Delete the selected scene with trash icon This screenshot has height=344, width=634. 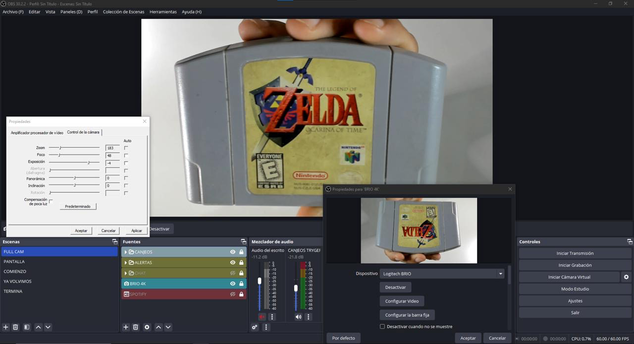click(x=15, y=327)
